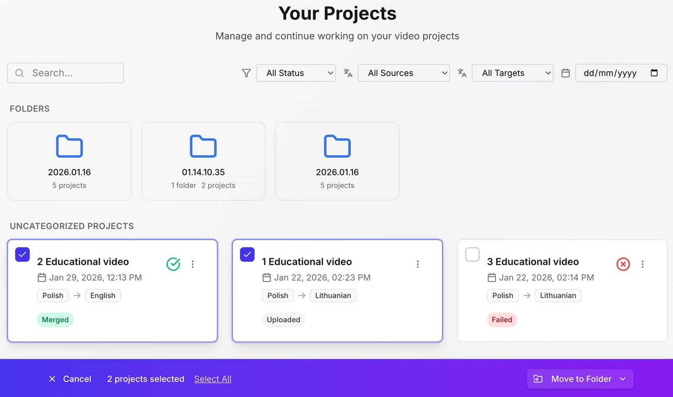
Task: Click the 3 Educational video title
Action: [x=533, y=261]
